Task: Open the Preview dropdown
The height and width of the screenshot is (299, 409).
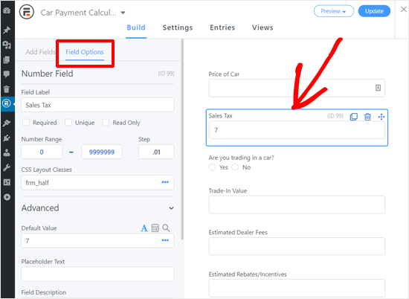Action: pos(334,11)
